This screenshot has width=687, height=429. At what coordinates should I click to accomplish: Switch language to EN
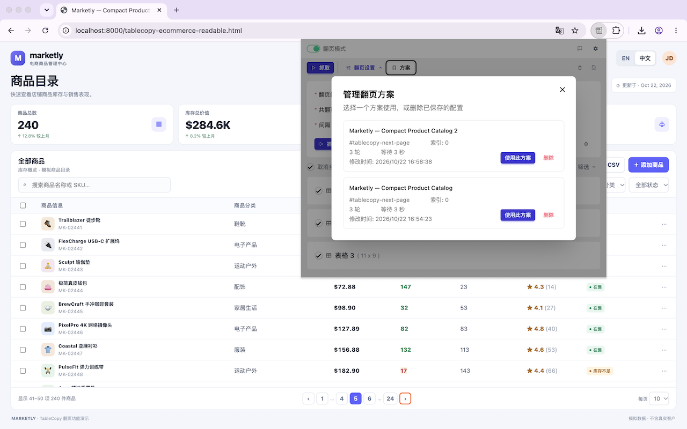coord(626,58)
